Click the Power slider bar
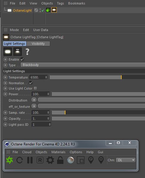The width and height of the screenshot is (145, 178). tap(98, 94)
